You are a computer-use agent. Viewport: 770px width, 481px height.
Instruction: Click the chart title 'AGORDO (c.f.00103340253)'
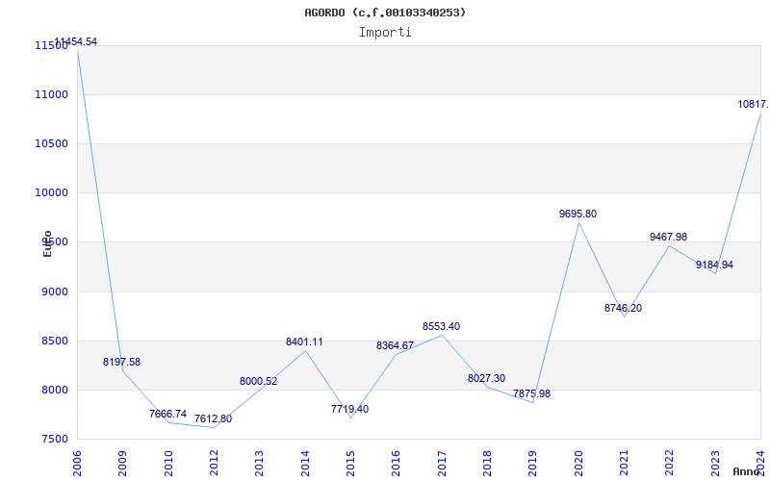point(385,13)
